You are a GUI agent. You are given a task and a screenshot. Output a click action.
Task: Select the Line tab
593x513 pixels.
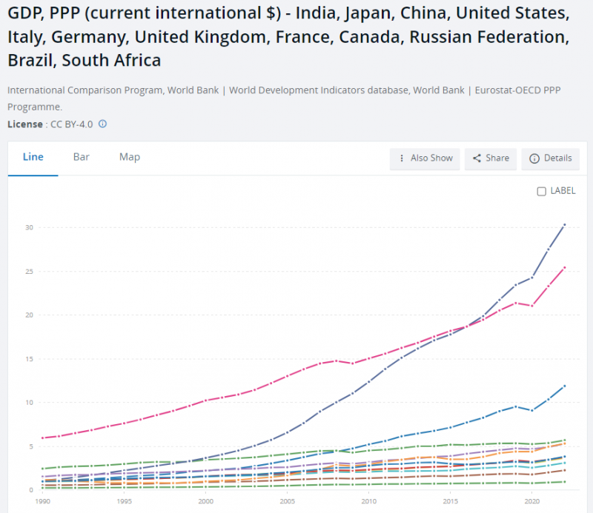pos(33,157)
